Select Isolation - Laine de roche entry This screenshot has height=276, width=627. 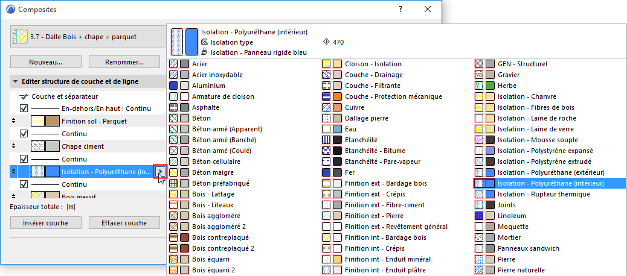(537, 118)
